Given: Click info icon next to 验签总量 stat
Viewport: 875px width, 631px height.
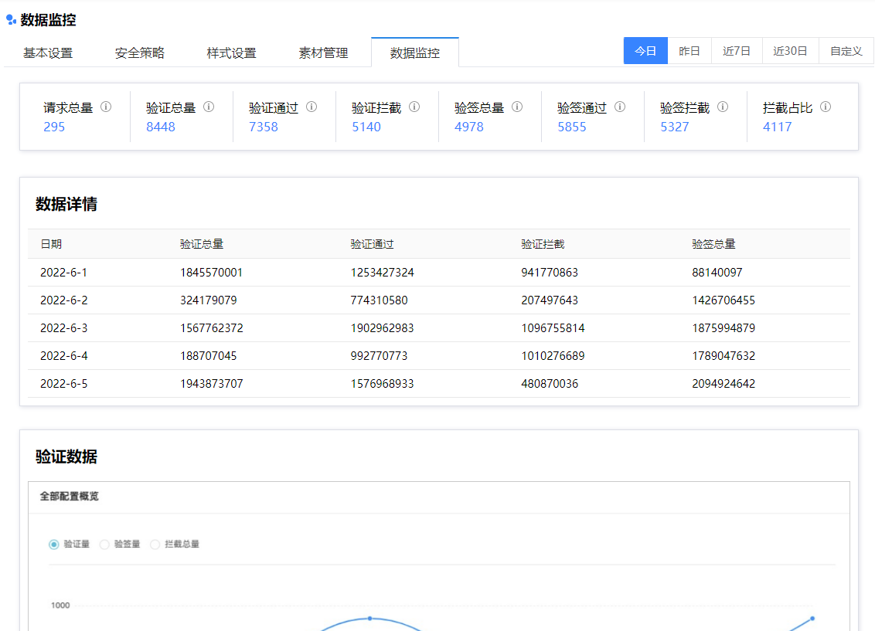Looking at the screenshot, I should pyautogui.click(x=517, y=107).
